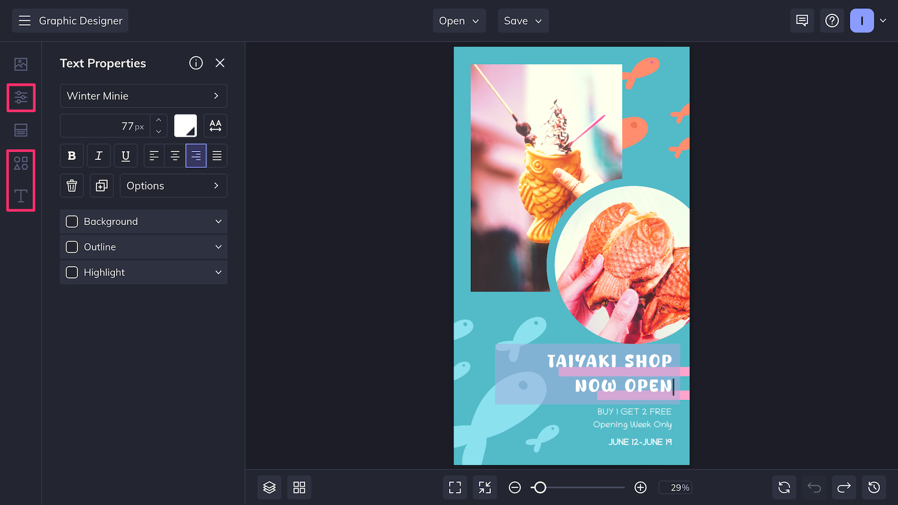
Task: Open the Open file menu
Action: pyautogui.click(x=459, y=21)
